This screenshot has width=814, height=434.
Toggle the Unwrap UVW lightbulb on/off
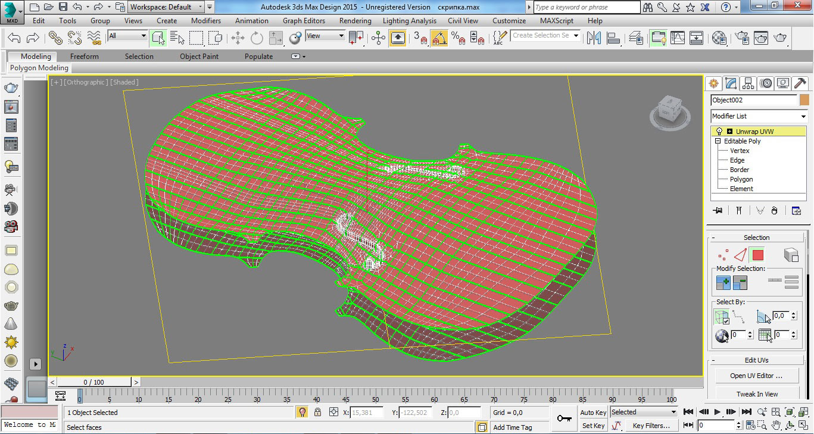pyautogui.click(x=719, y=132)
